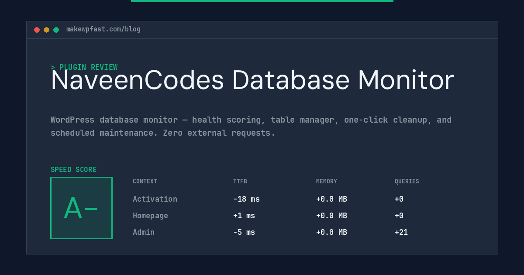Select the Admin row label
Image resolution: width=524 pixels, height=275 pixels.
point(144,232)
